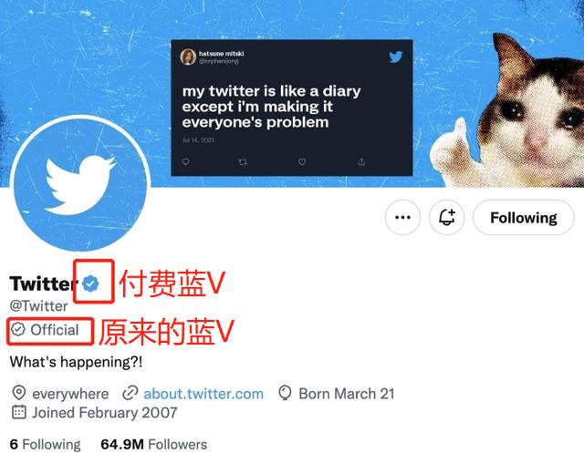Click the heart like icon in banner tweet

pos(302,162)
